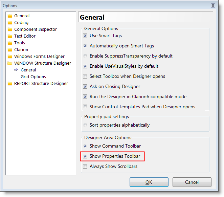The height and width of the screenshot is (197, 224).
Task: Click the REPORT Structure Designer folder icon
Action: tap(10, 84)
